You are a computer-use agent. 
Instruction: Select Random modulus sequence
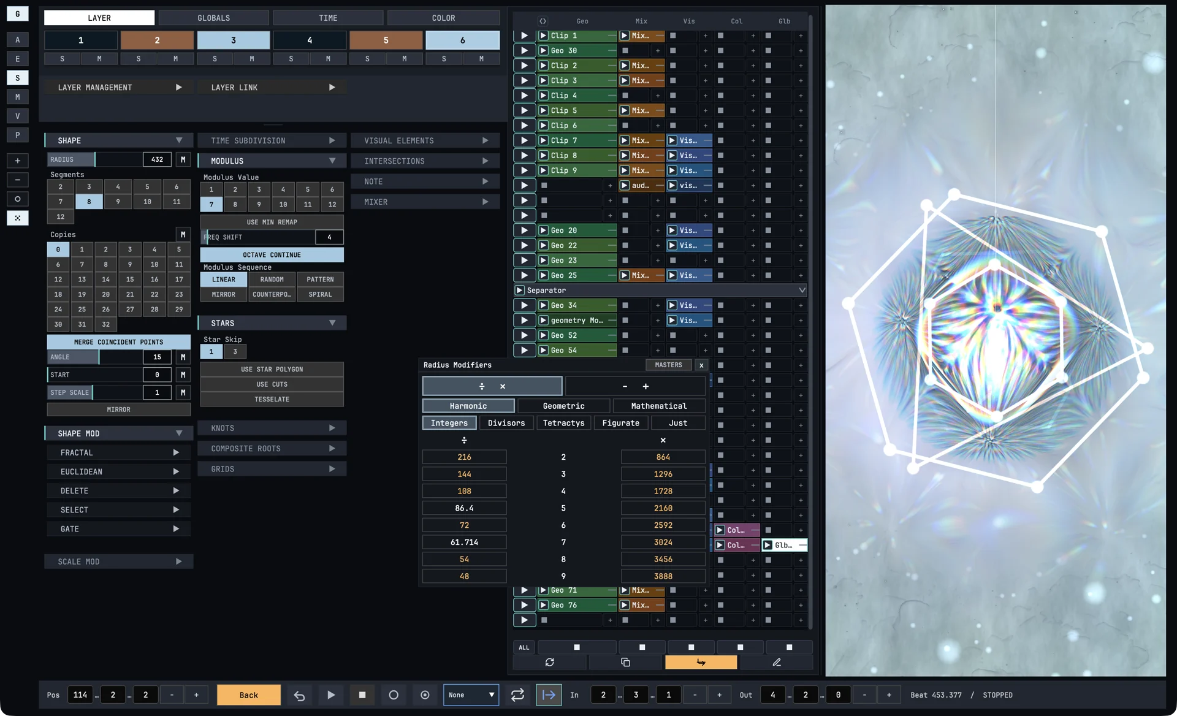tap(272, 279)
